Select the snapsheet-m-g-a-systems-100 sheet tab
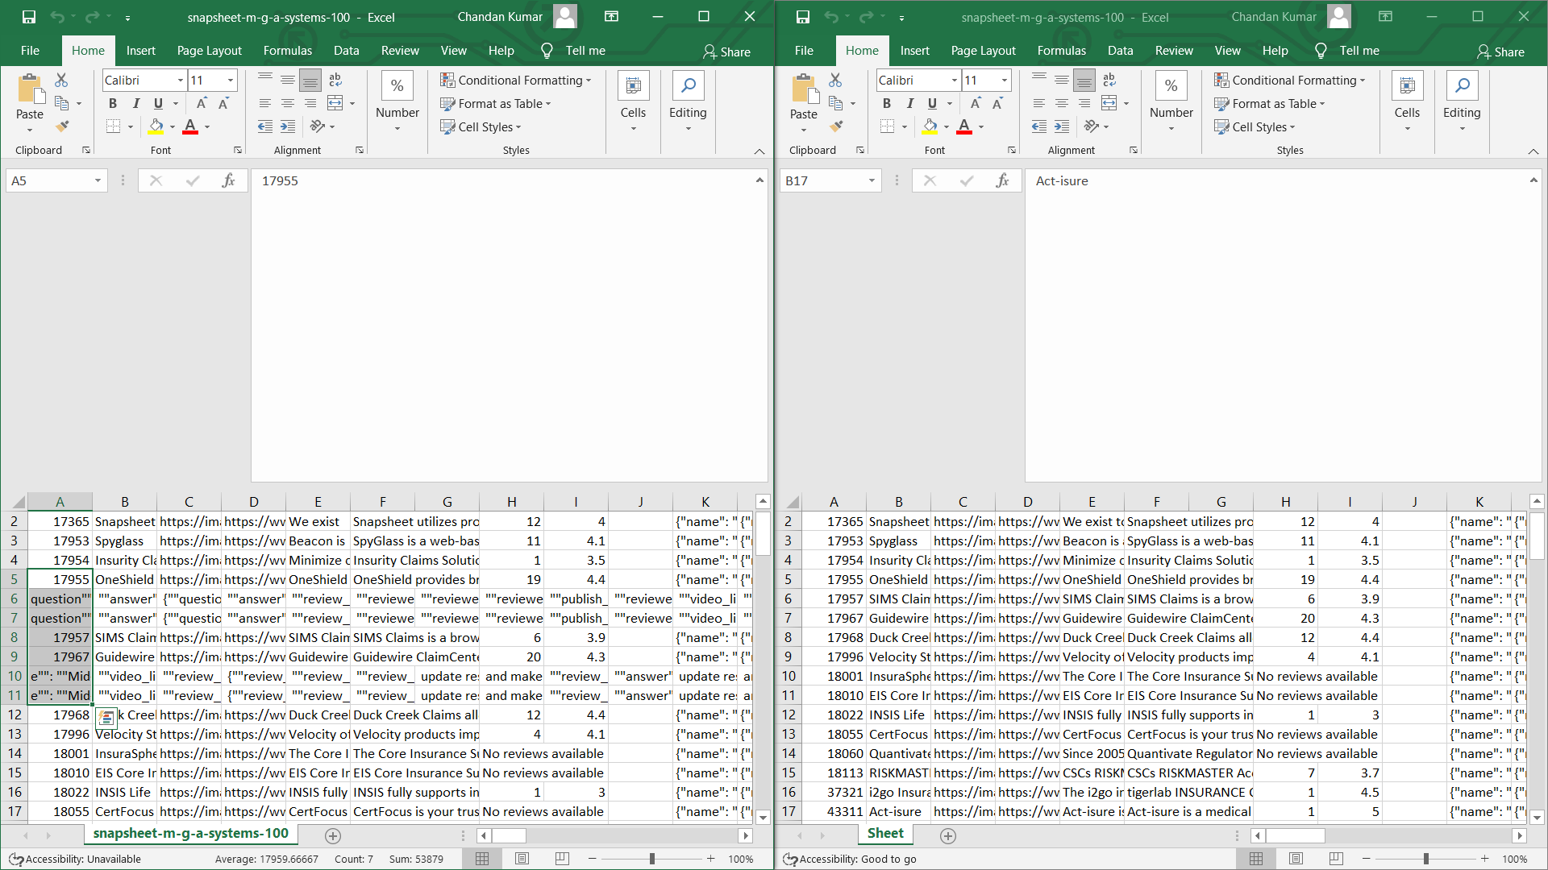 coord(190,834)
